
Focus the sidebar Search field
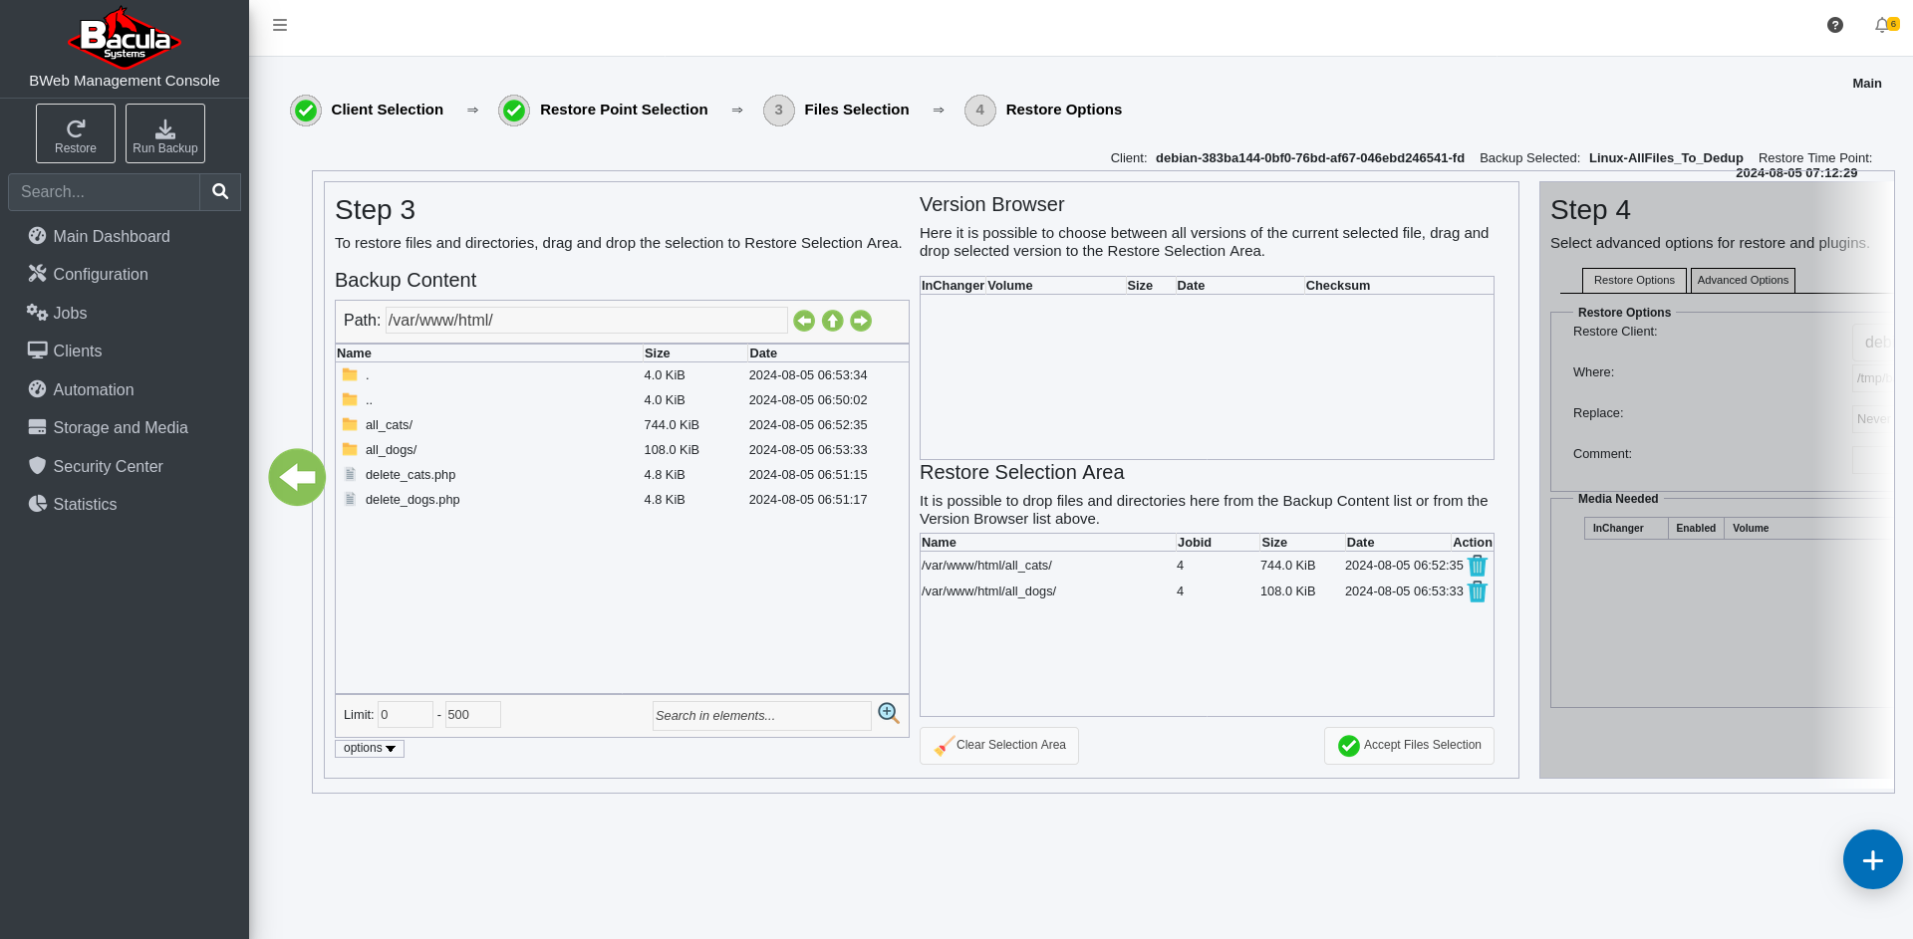[x=104, y=191]
